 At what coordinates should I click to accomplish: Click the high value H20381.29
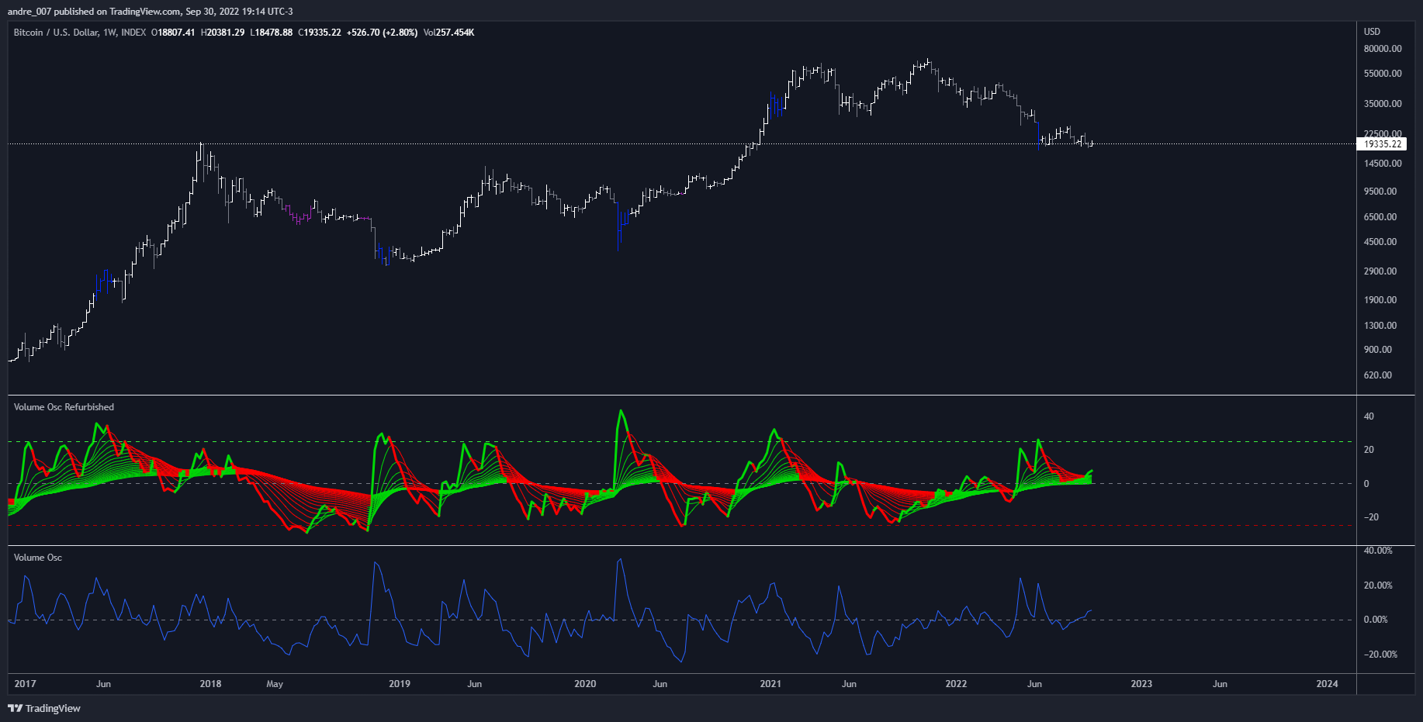tap(223, 33)
